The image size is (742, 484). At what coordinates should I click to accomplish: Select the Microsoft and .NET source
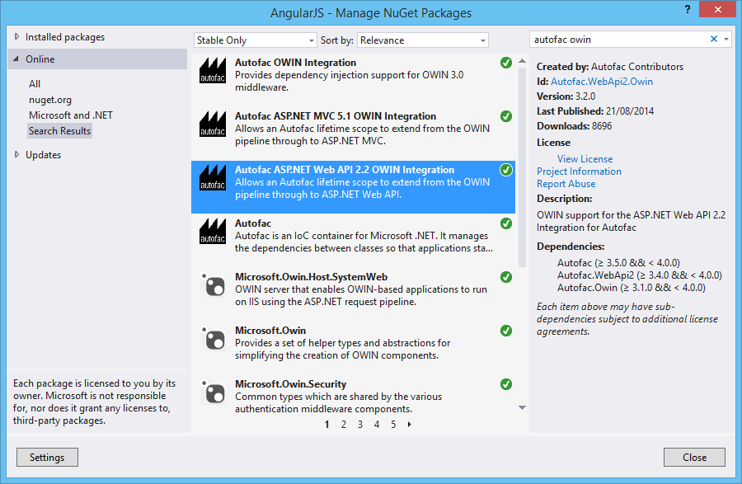pyautogui.click(x=71, y=115)
